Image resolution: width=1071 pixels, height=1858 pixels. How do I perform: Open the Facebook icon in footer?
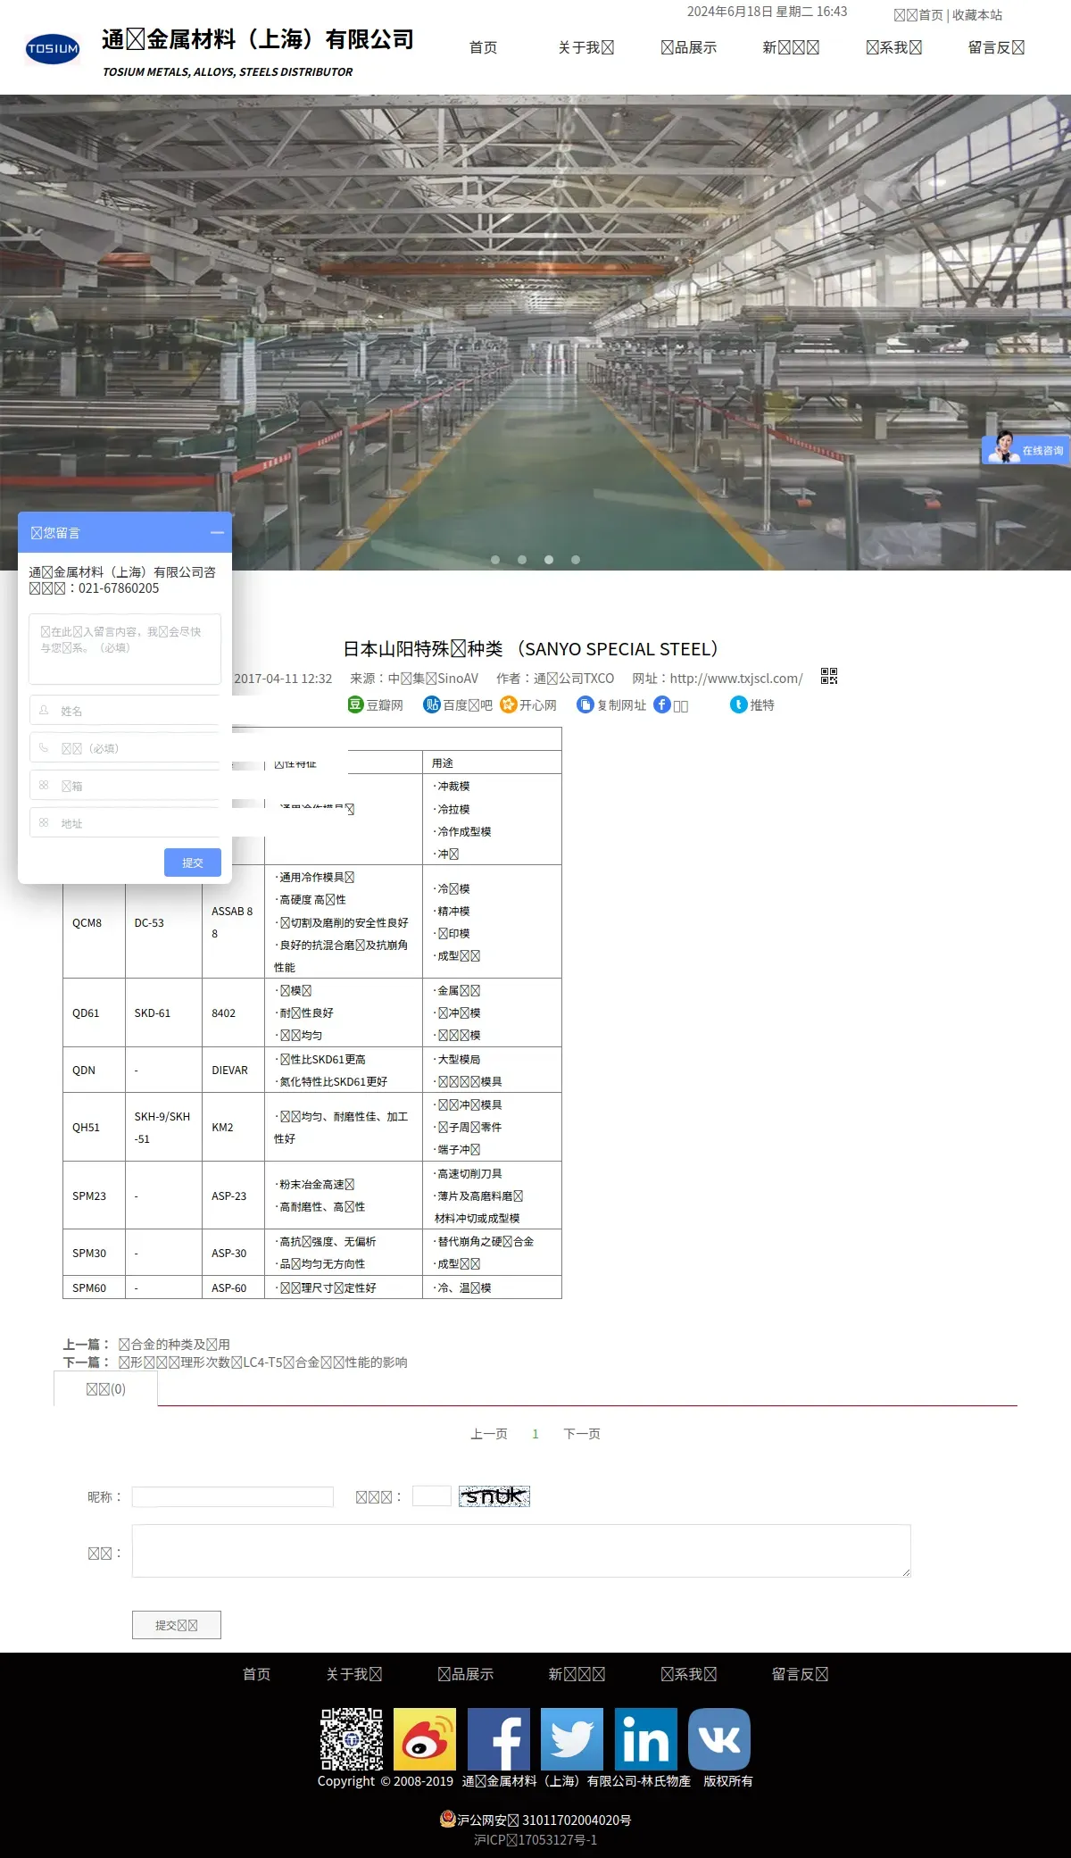click(499, 1739)
